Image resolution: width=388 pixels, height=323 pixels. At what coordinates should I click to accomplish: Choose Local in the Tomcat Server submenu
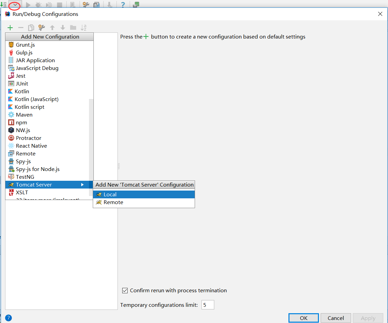[144, 194]
